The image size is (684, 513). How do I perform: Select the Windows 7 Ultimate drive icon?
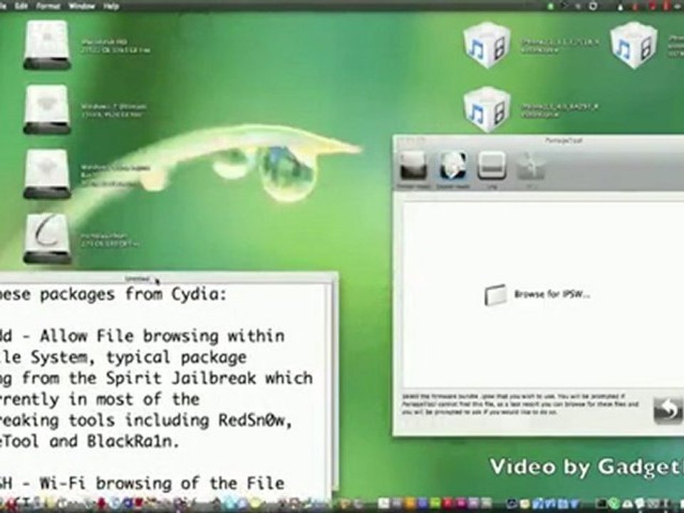point(47,109)
